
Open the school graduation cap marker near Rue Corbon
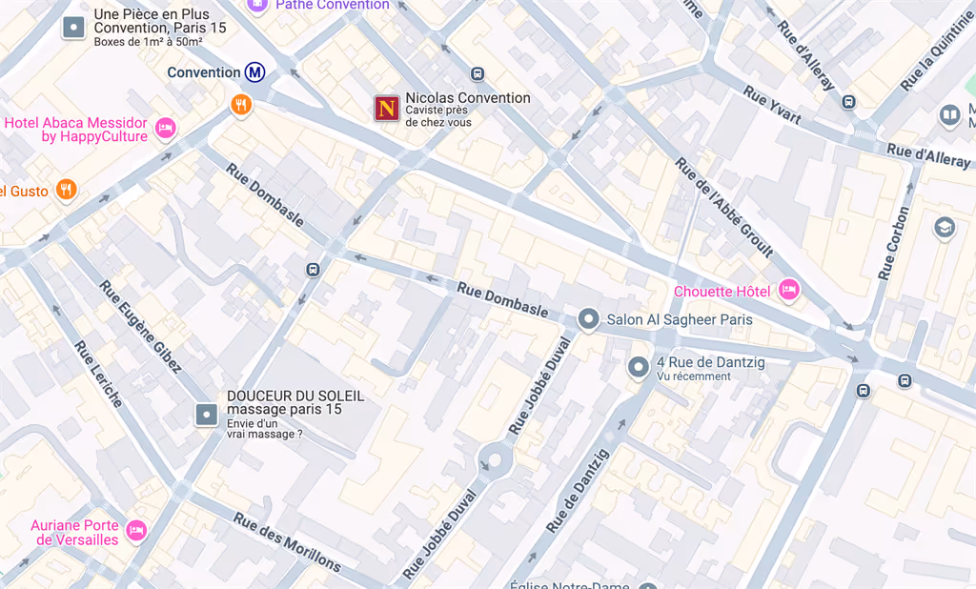coord(945,228)
